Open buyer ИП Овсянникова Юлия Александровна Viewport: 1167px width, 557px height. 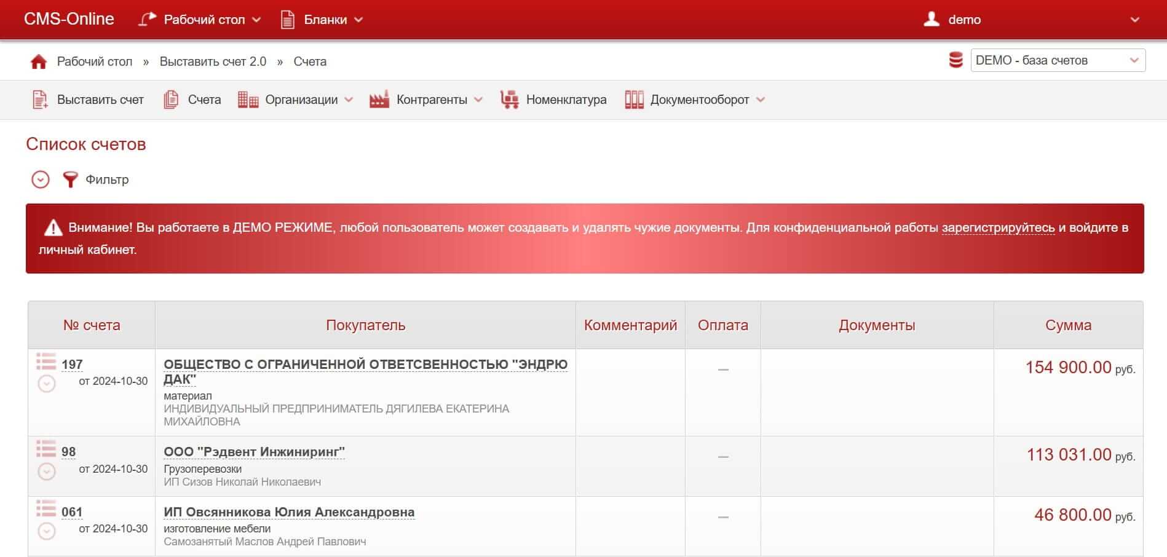pos(289,512)
